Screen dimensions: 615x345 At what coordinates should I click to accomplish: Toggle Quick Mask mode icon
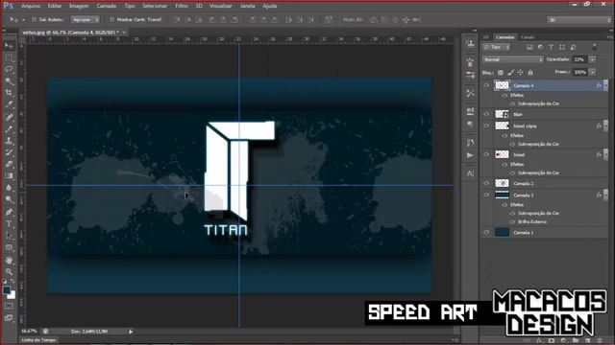[x=9, y=307]
